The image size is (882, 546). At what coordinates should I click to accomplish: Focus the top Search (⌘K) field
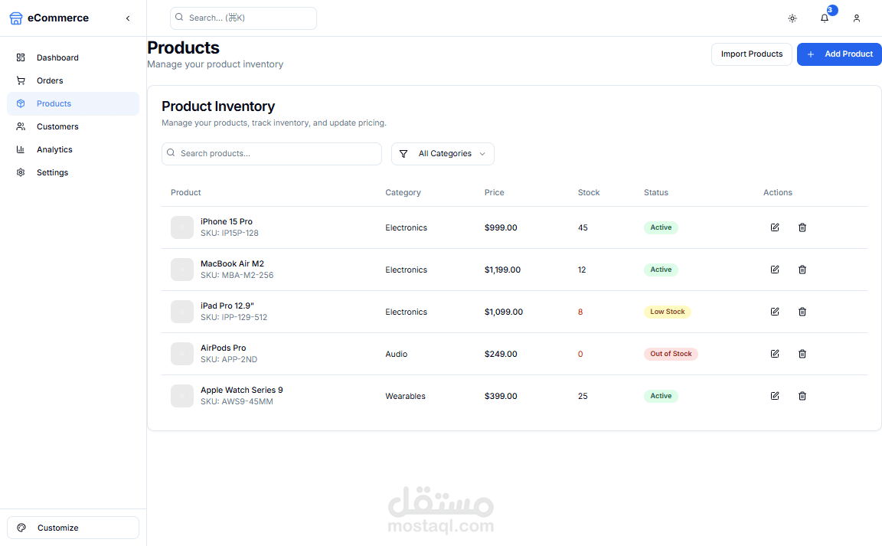pyautogui.click(x=243, y=18)
